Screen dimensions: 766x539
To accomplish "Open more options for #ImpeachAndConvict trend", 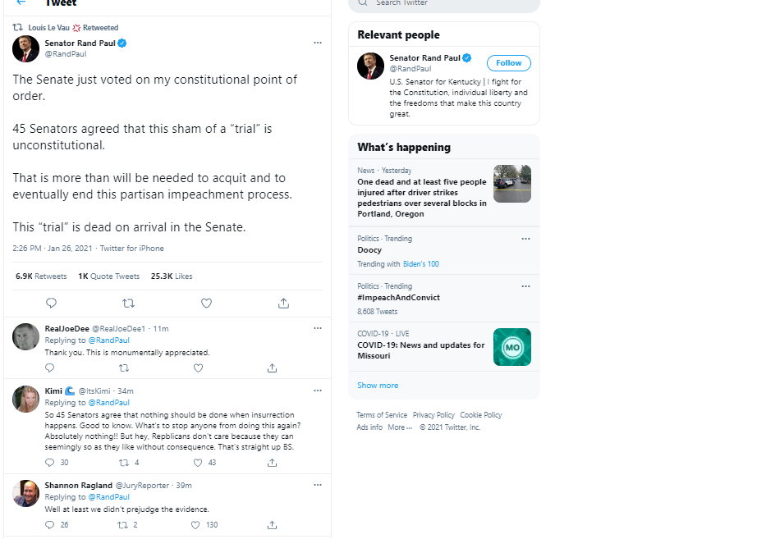I will pos(525,286).
